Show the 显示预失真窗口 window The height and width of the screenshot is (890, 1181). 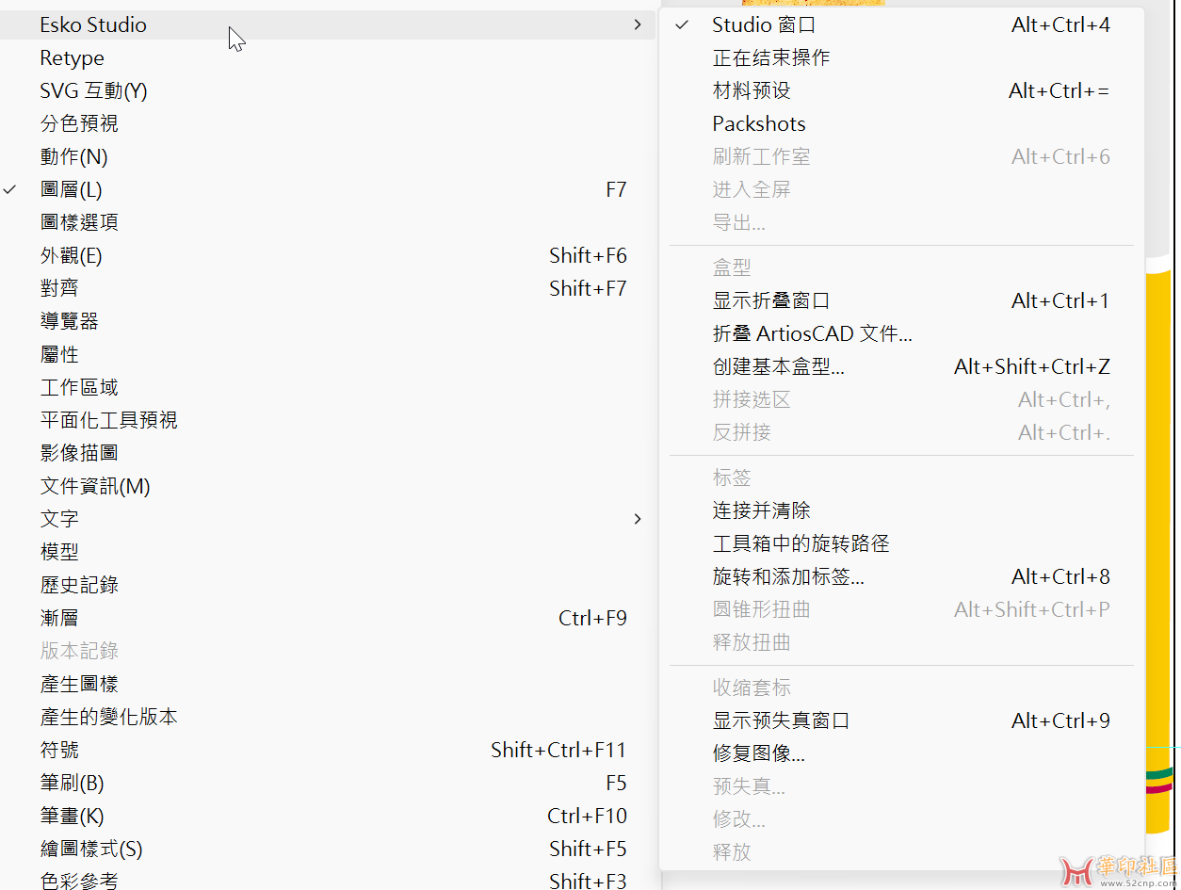point(781,721)
